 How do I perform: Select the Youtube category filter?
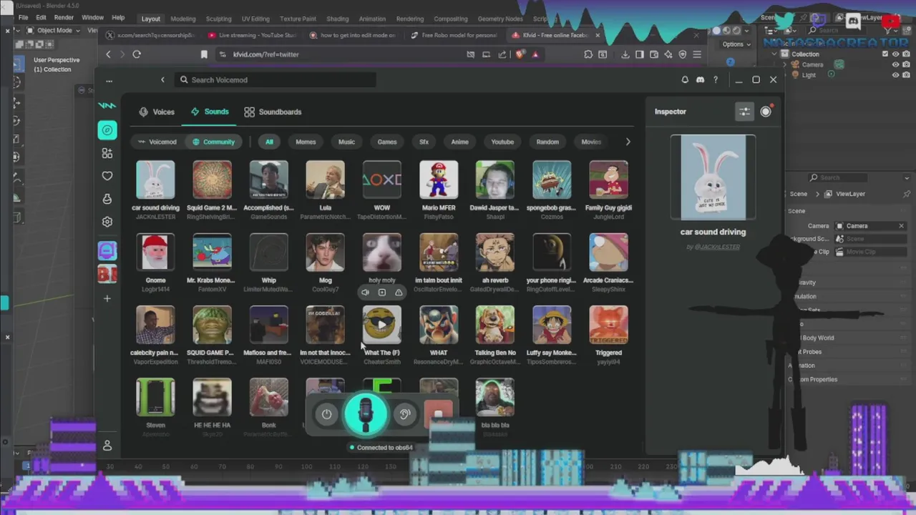coord(502,142)
